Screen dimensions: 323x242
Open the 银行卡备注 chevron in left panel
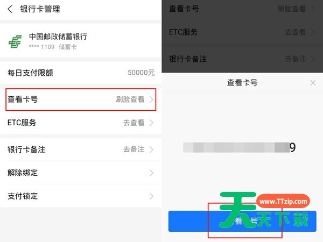pyautogui.click(x=151, y=150)
